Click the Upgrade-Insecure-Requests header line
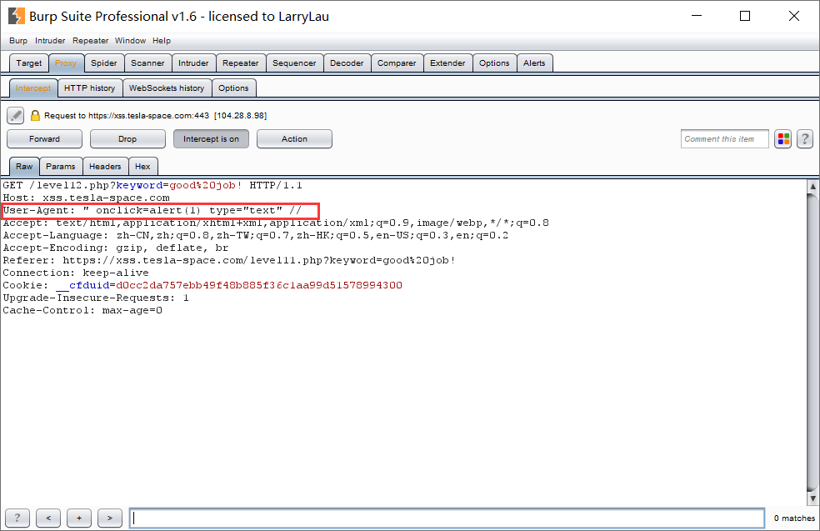The height and width of the screenshot is (531, 820). point(96,298)
